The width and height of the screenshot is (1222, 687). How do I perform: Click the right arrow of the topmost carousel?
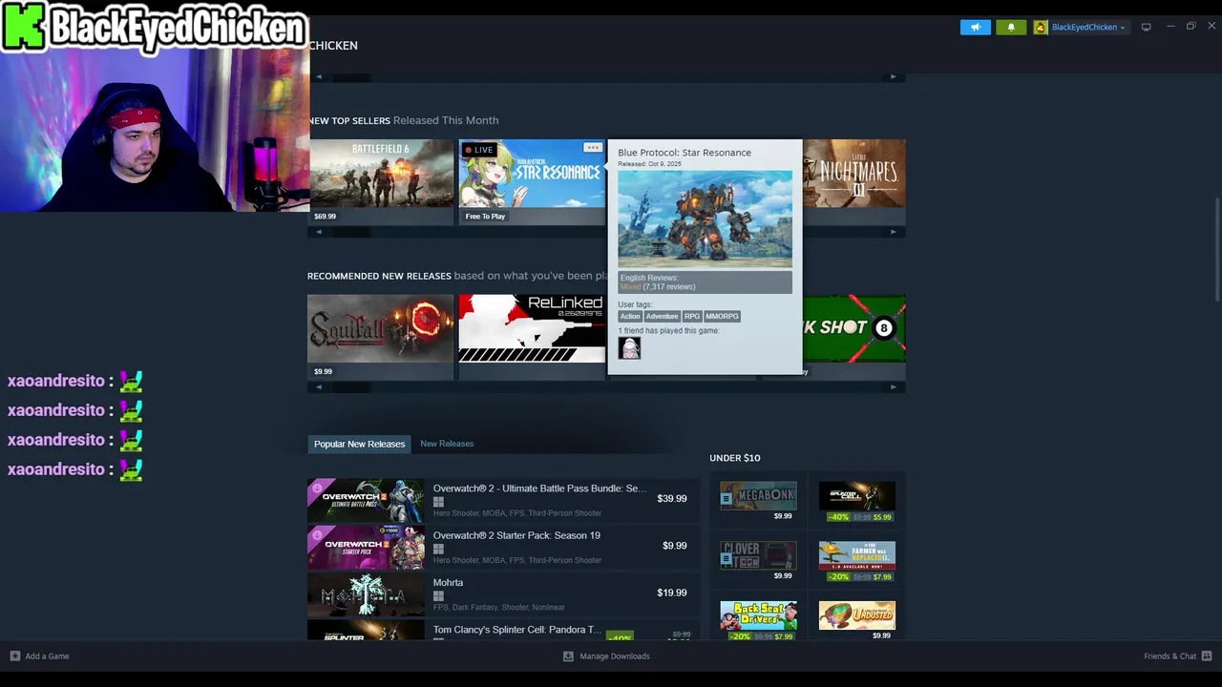click(x=894, y=76)
